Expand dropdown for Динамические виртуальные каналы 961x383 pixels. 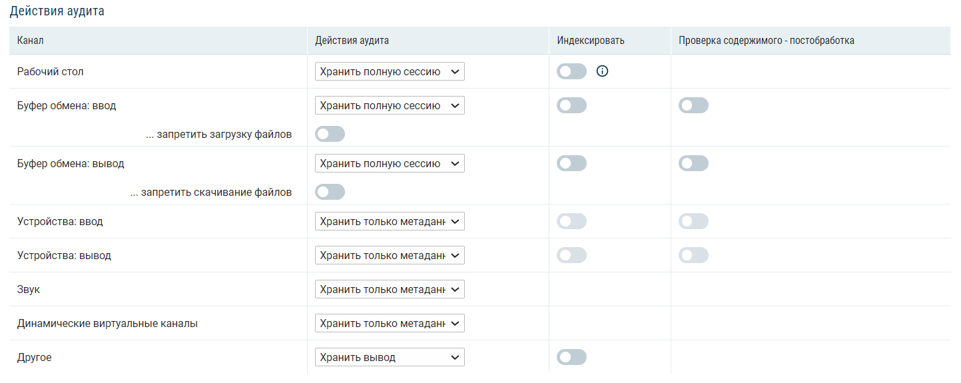(390, 323)
